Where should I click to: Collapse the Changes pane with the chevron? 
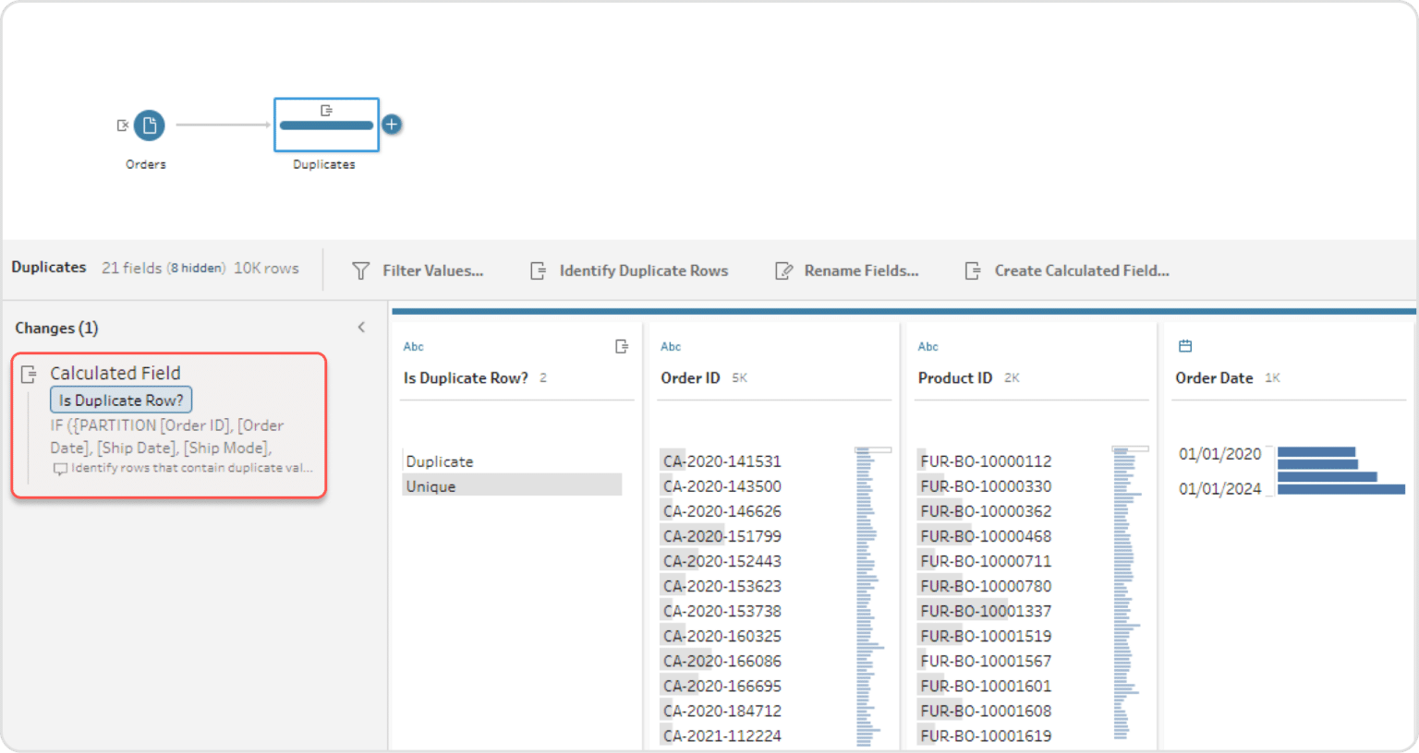[x=361, y=327]
